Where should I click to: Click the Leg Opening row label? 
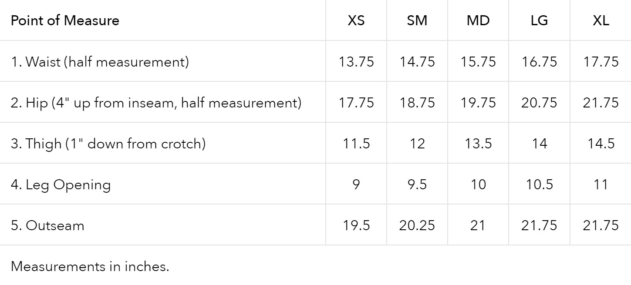pyautogui.click(x=61, y=185)
